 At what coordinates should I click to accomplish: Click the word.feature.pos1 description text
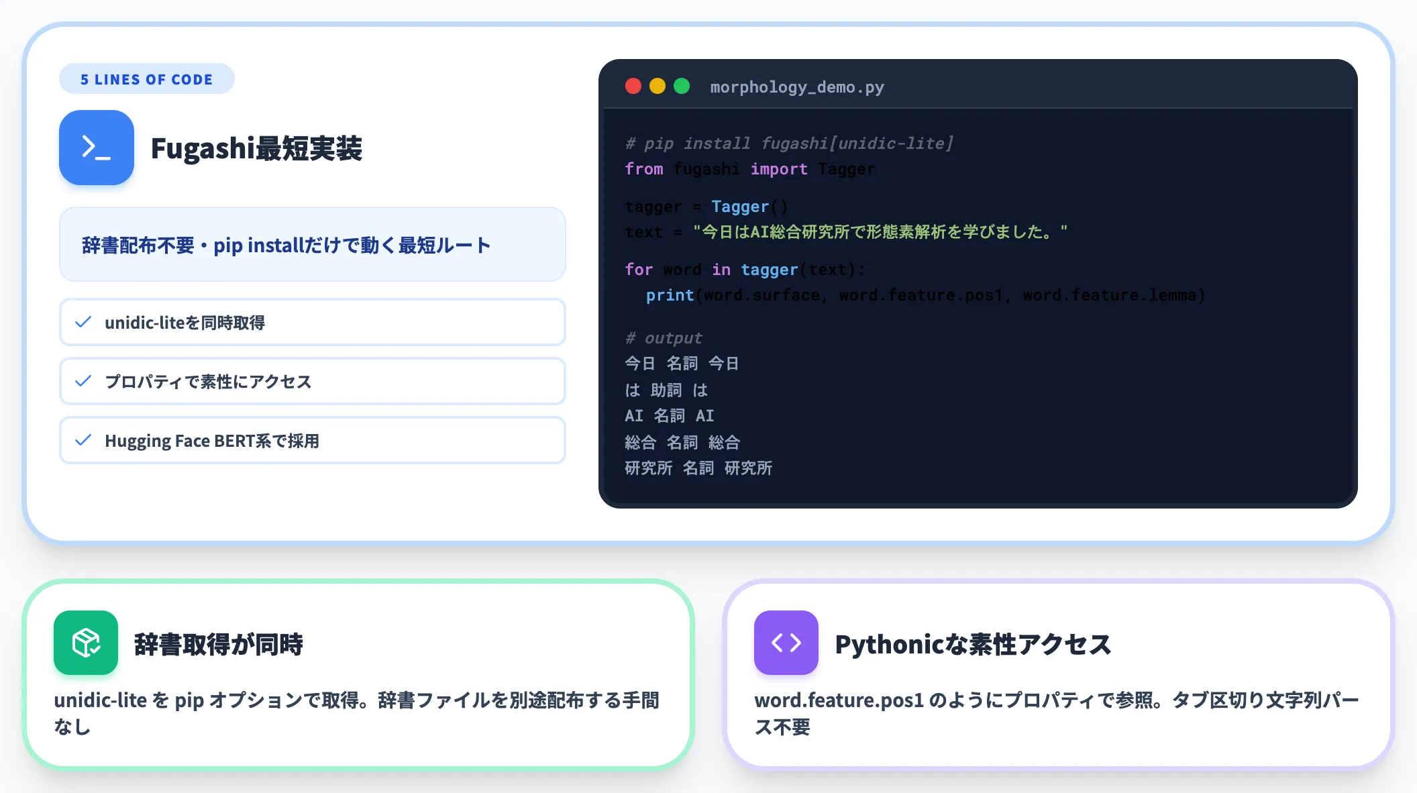pyautogui.click(x=1057, y=713)
